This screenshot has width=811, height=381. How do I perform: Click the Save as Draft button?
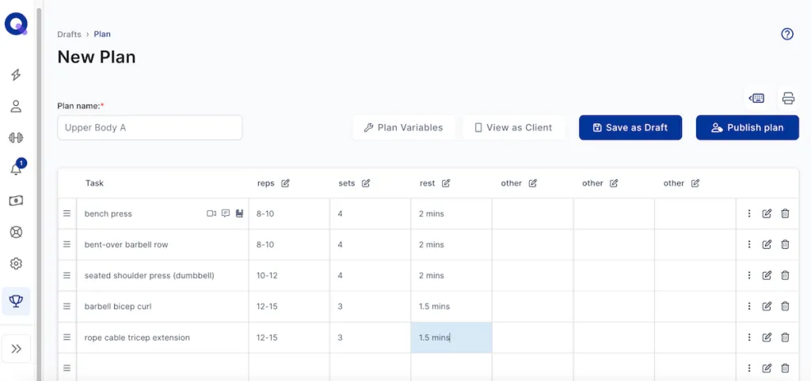[x=630, y=127]
